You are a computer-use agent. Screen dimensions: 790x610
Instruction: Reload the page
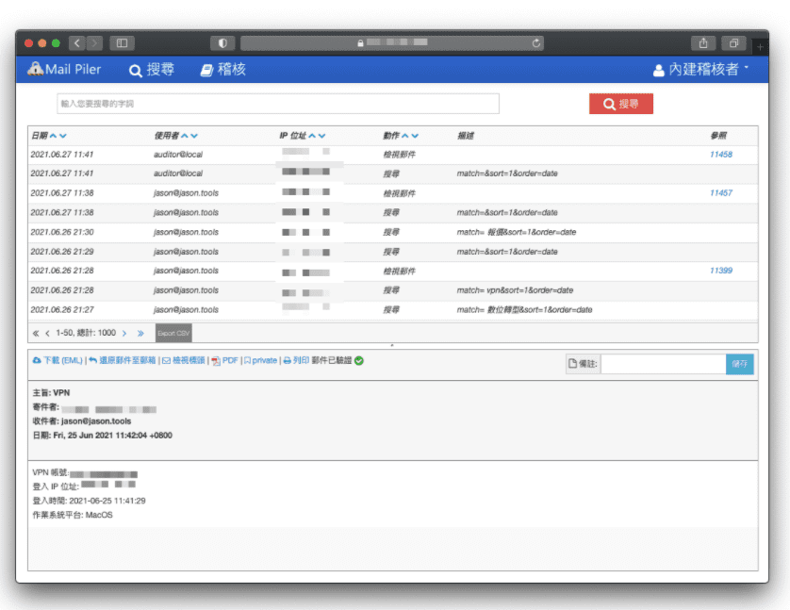coord(536,43)
